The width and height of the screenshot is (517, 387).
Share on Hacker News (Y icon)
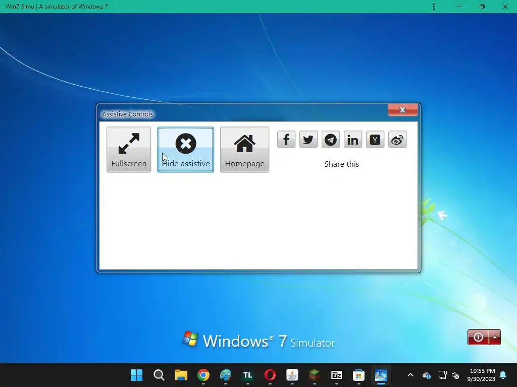pyautogui.click(x=375, y=140)
